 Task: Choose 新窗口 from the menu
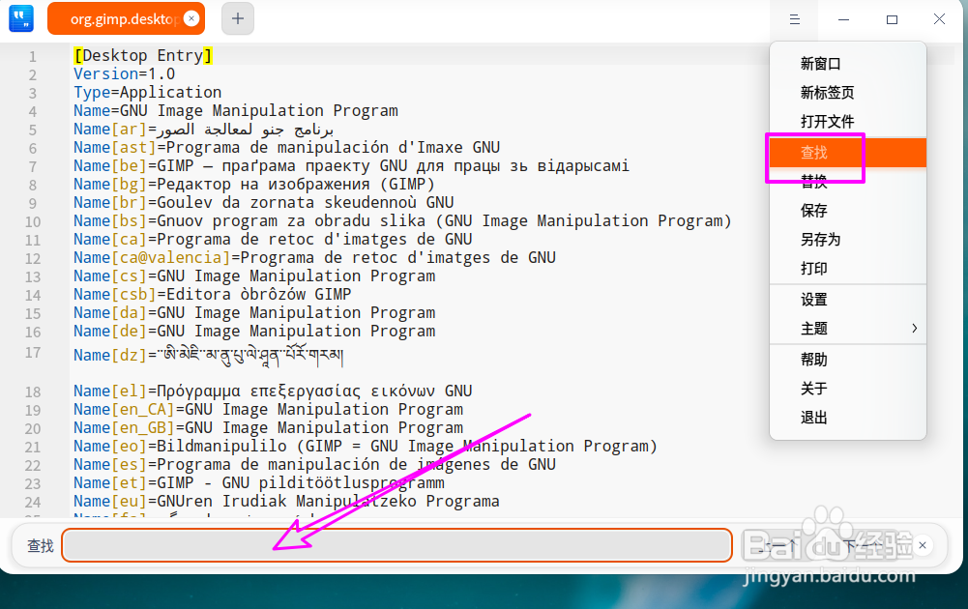pos(848,64)
